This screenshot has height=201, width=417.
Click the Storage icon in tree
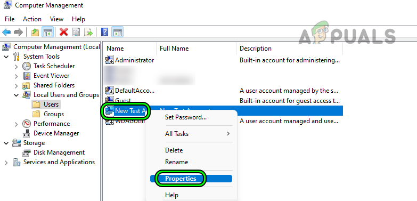[x=17, y=143]
